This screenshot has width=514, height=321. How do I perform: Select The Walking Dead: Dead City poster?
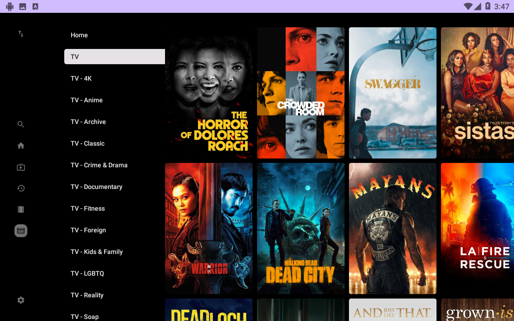tap(301, 228)
